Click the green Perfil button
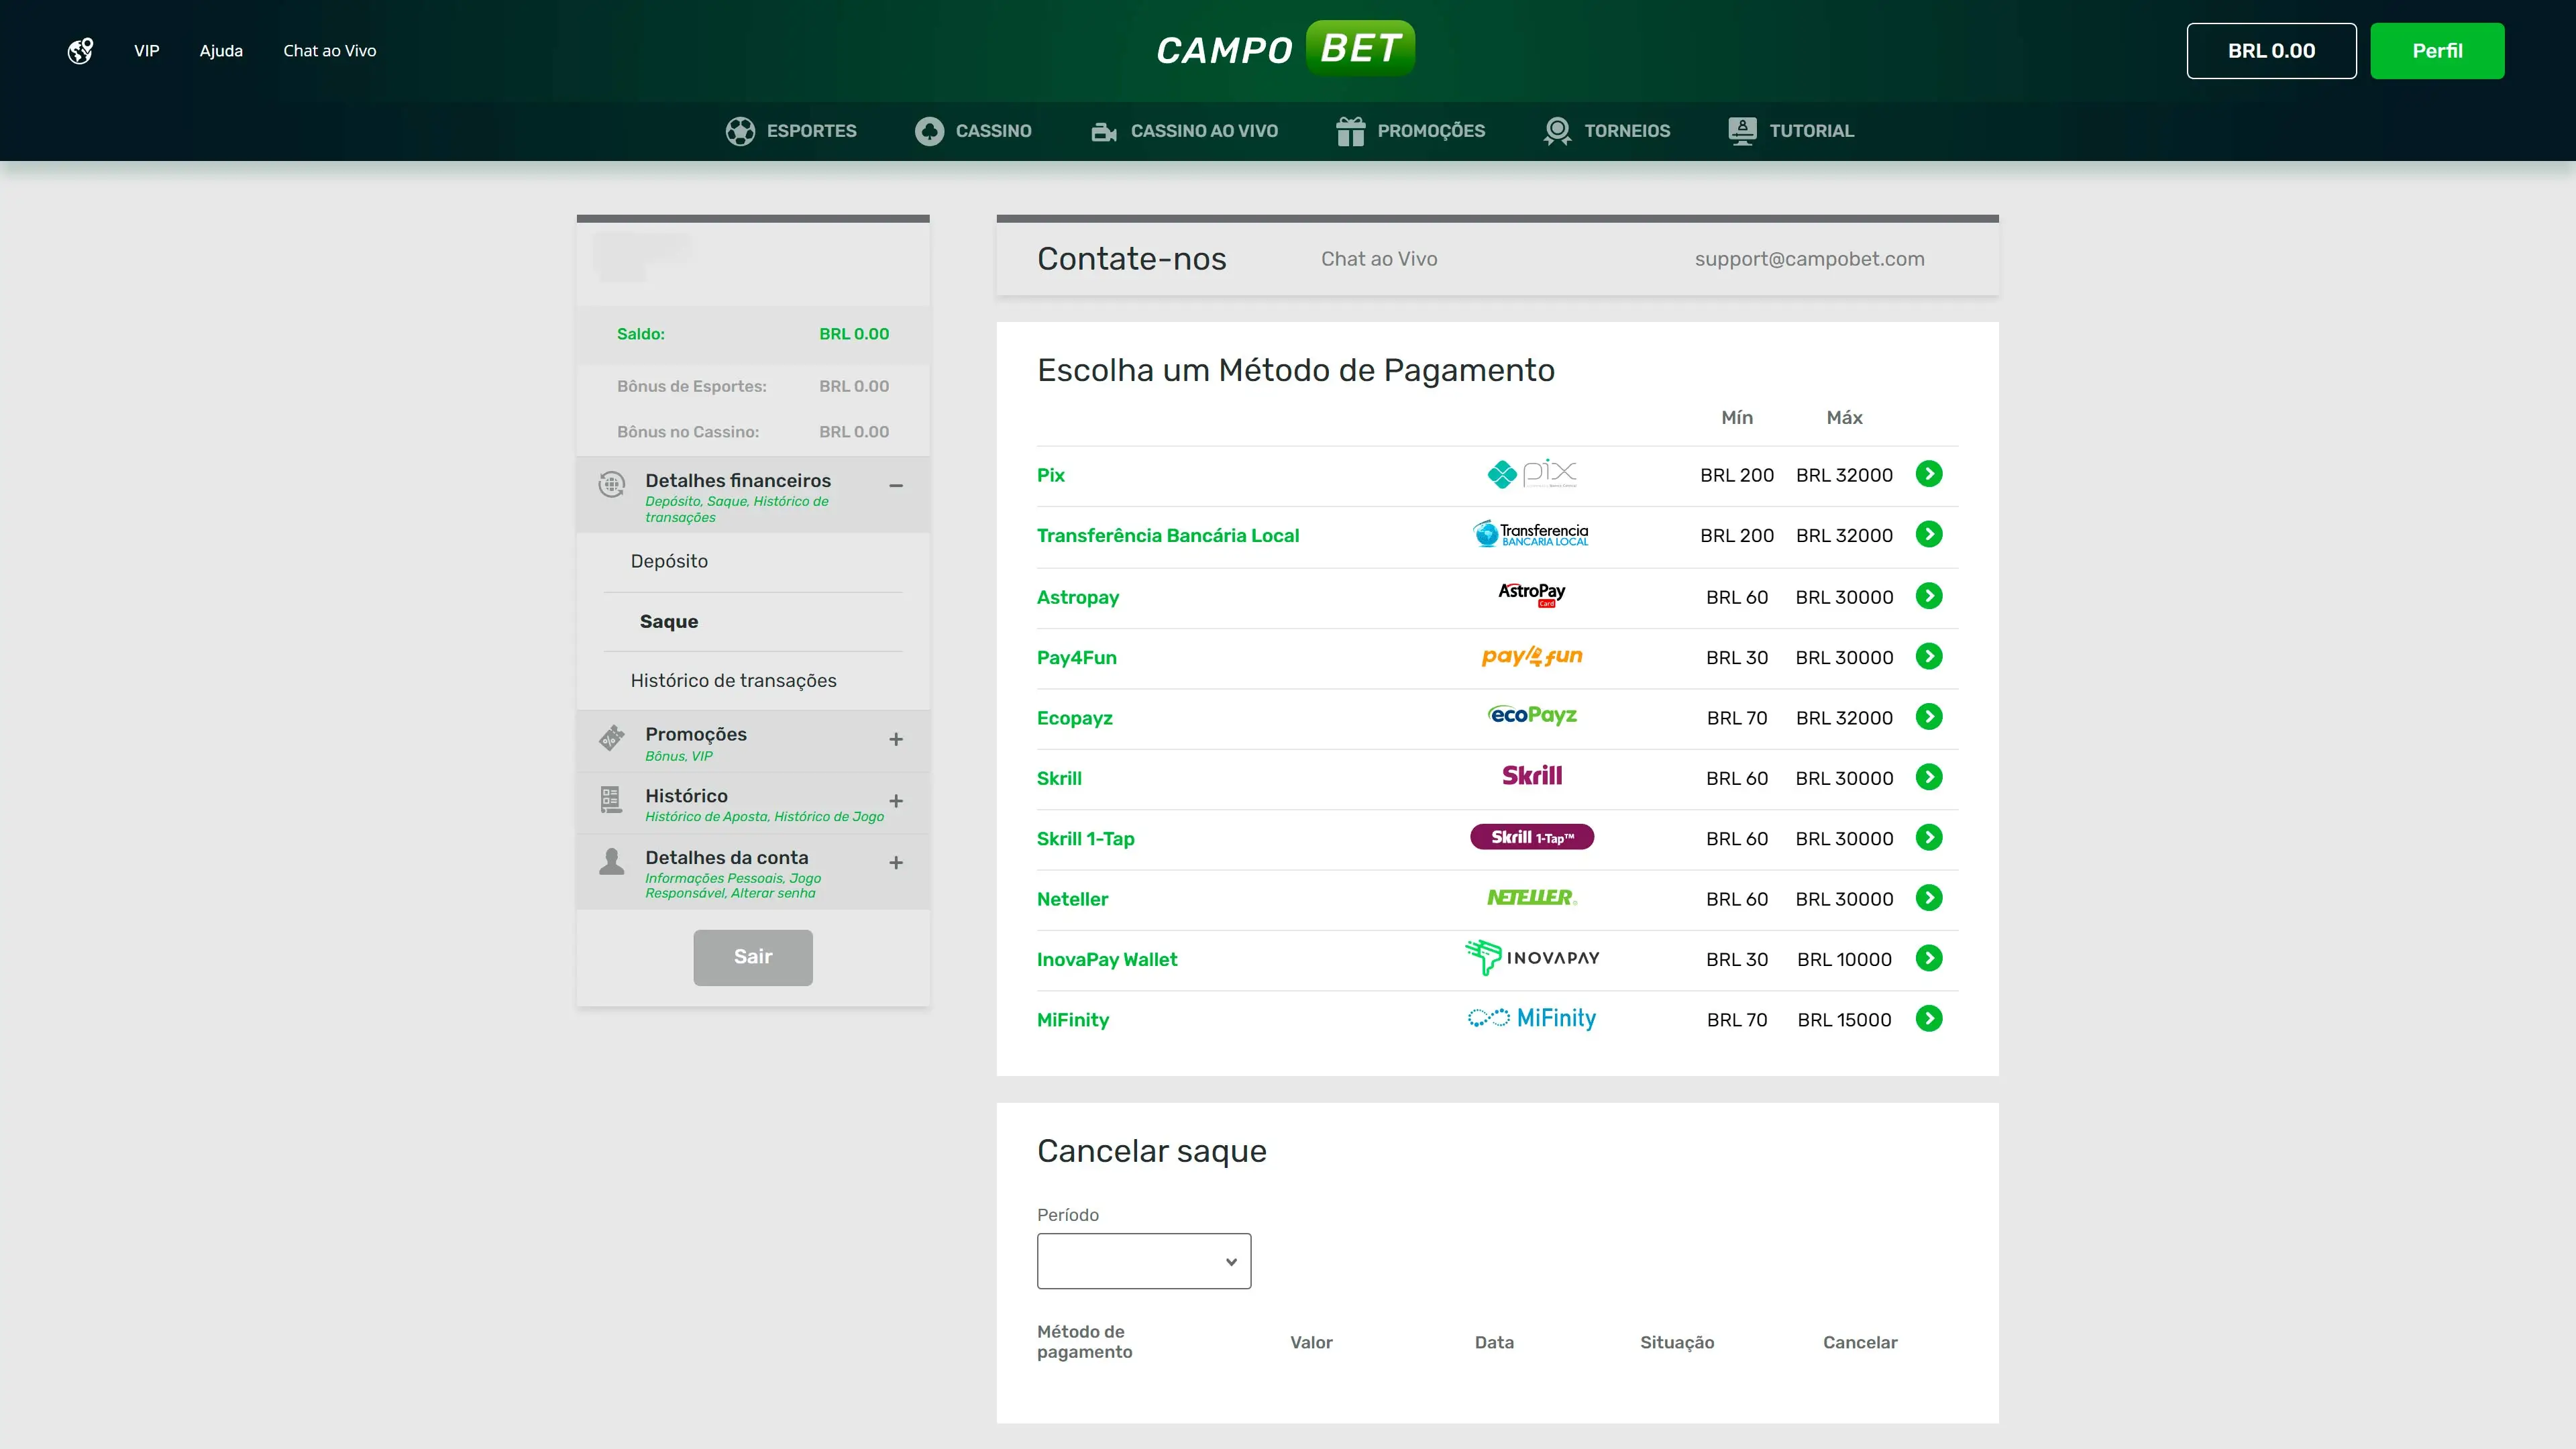This screenshot has width=2576, height=1449. [x=2437, y=51]
